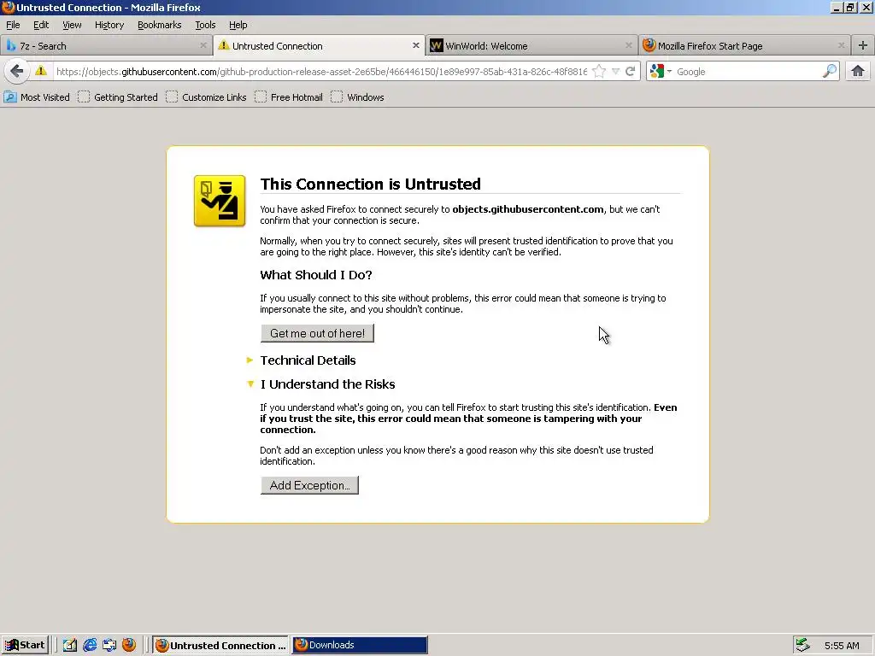Click the 5:55 AM clock
This screenshot has width=875, height=656.
tap(842, 646)
